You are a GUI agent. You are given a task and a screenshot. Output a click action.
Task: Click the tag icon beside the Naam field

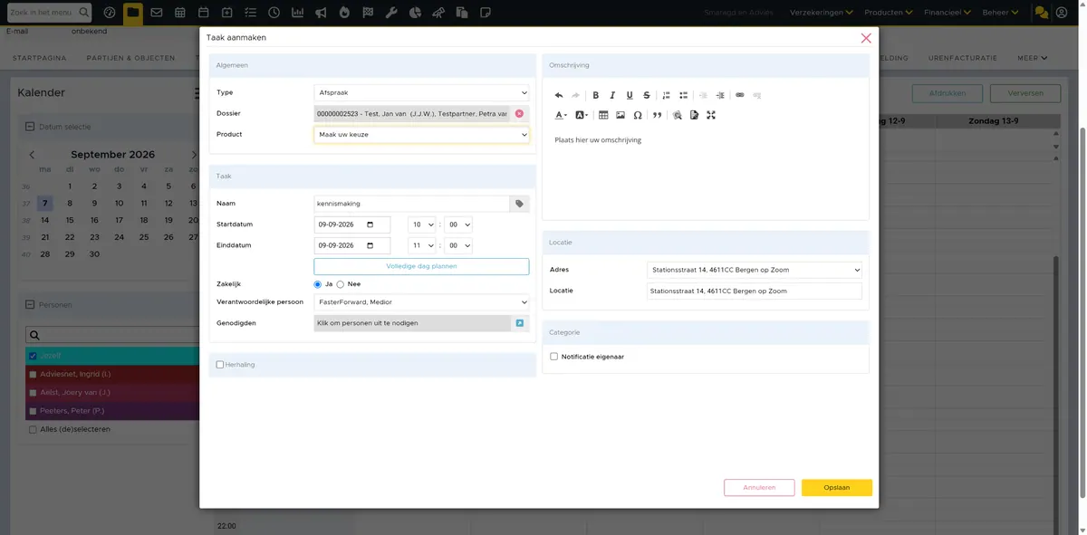coord(520,204)
